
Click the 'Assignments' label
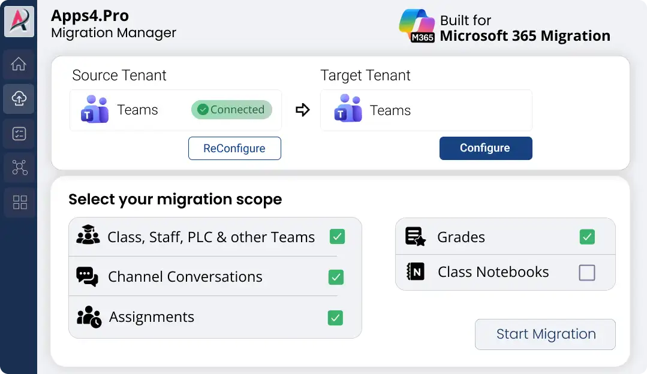pos(152,316)
